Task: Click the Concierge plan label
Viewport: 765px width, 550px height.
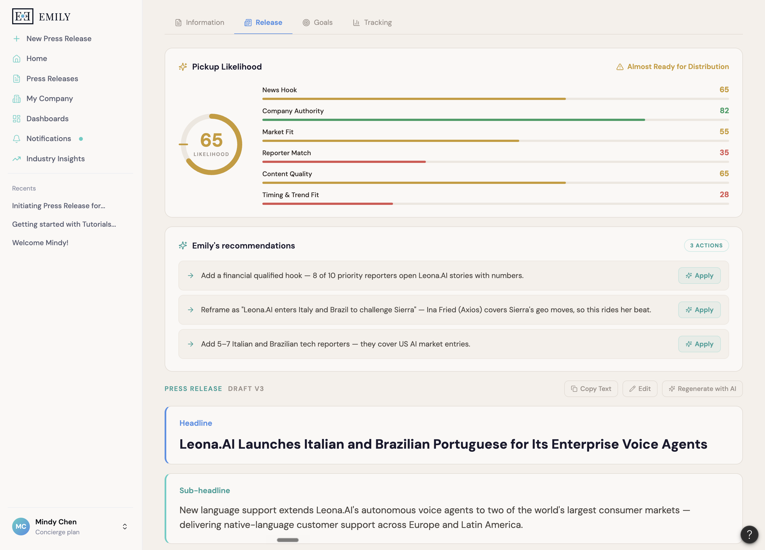Action: [57, 532]
